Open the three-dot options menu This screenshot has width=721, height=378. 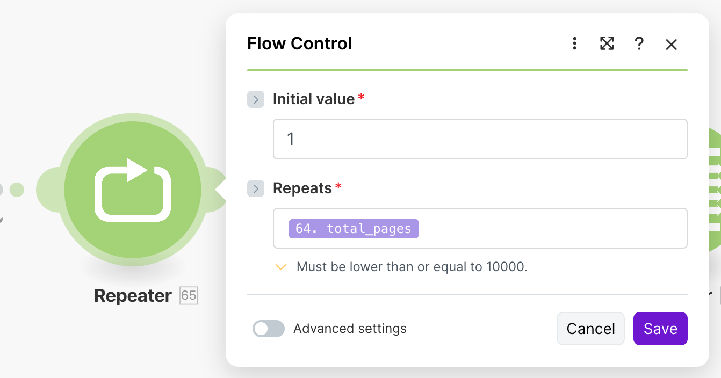point(574,43)
